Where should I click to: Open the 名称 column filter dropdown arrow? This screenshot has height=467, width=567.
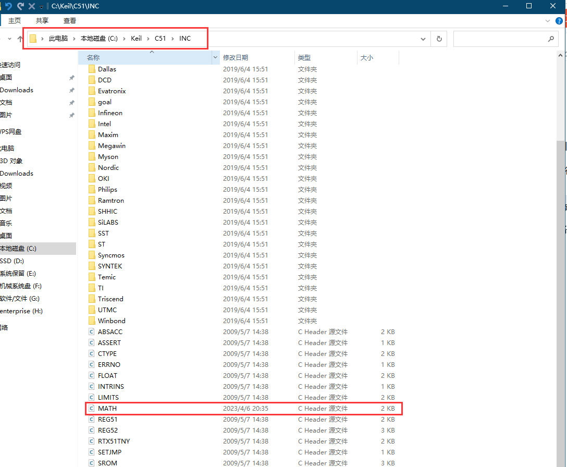coord(216,57)
